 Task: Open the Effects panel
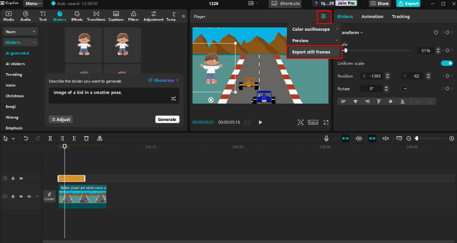(x=77, y=16)
